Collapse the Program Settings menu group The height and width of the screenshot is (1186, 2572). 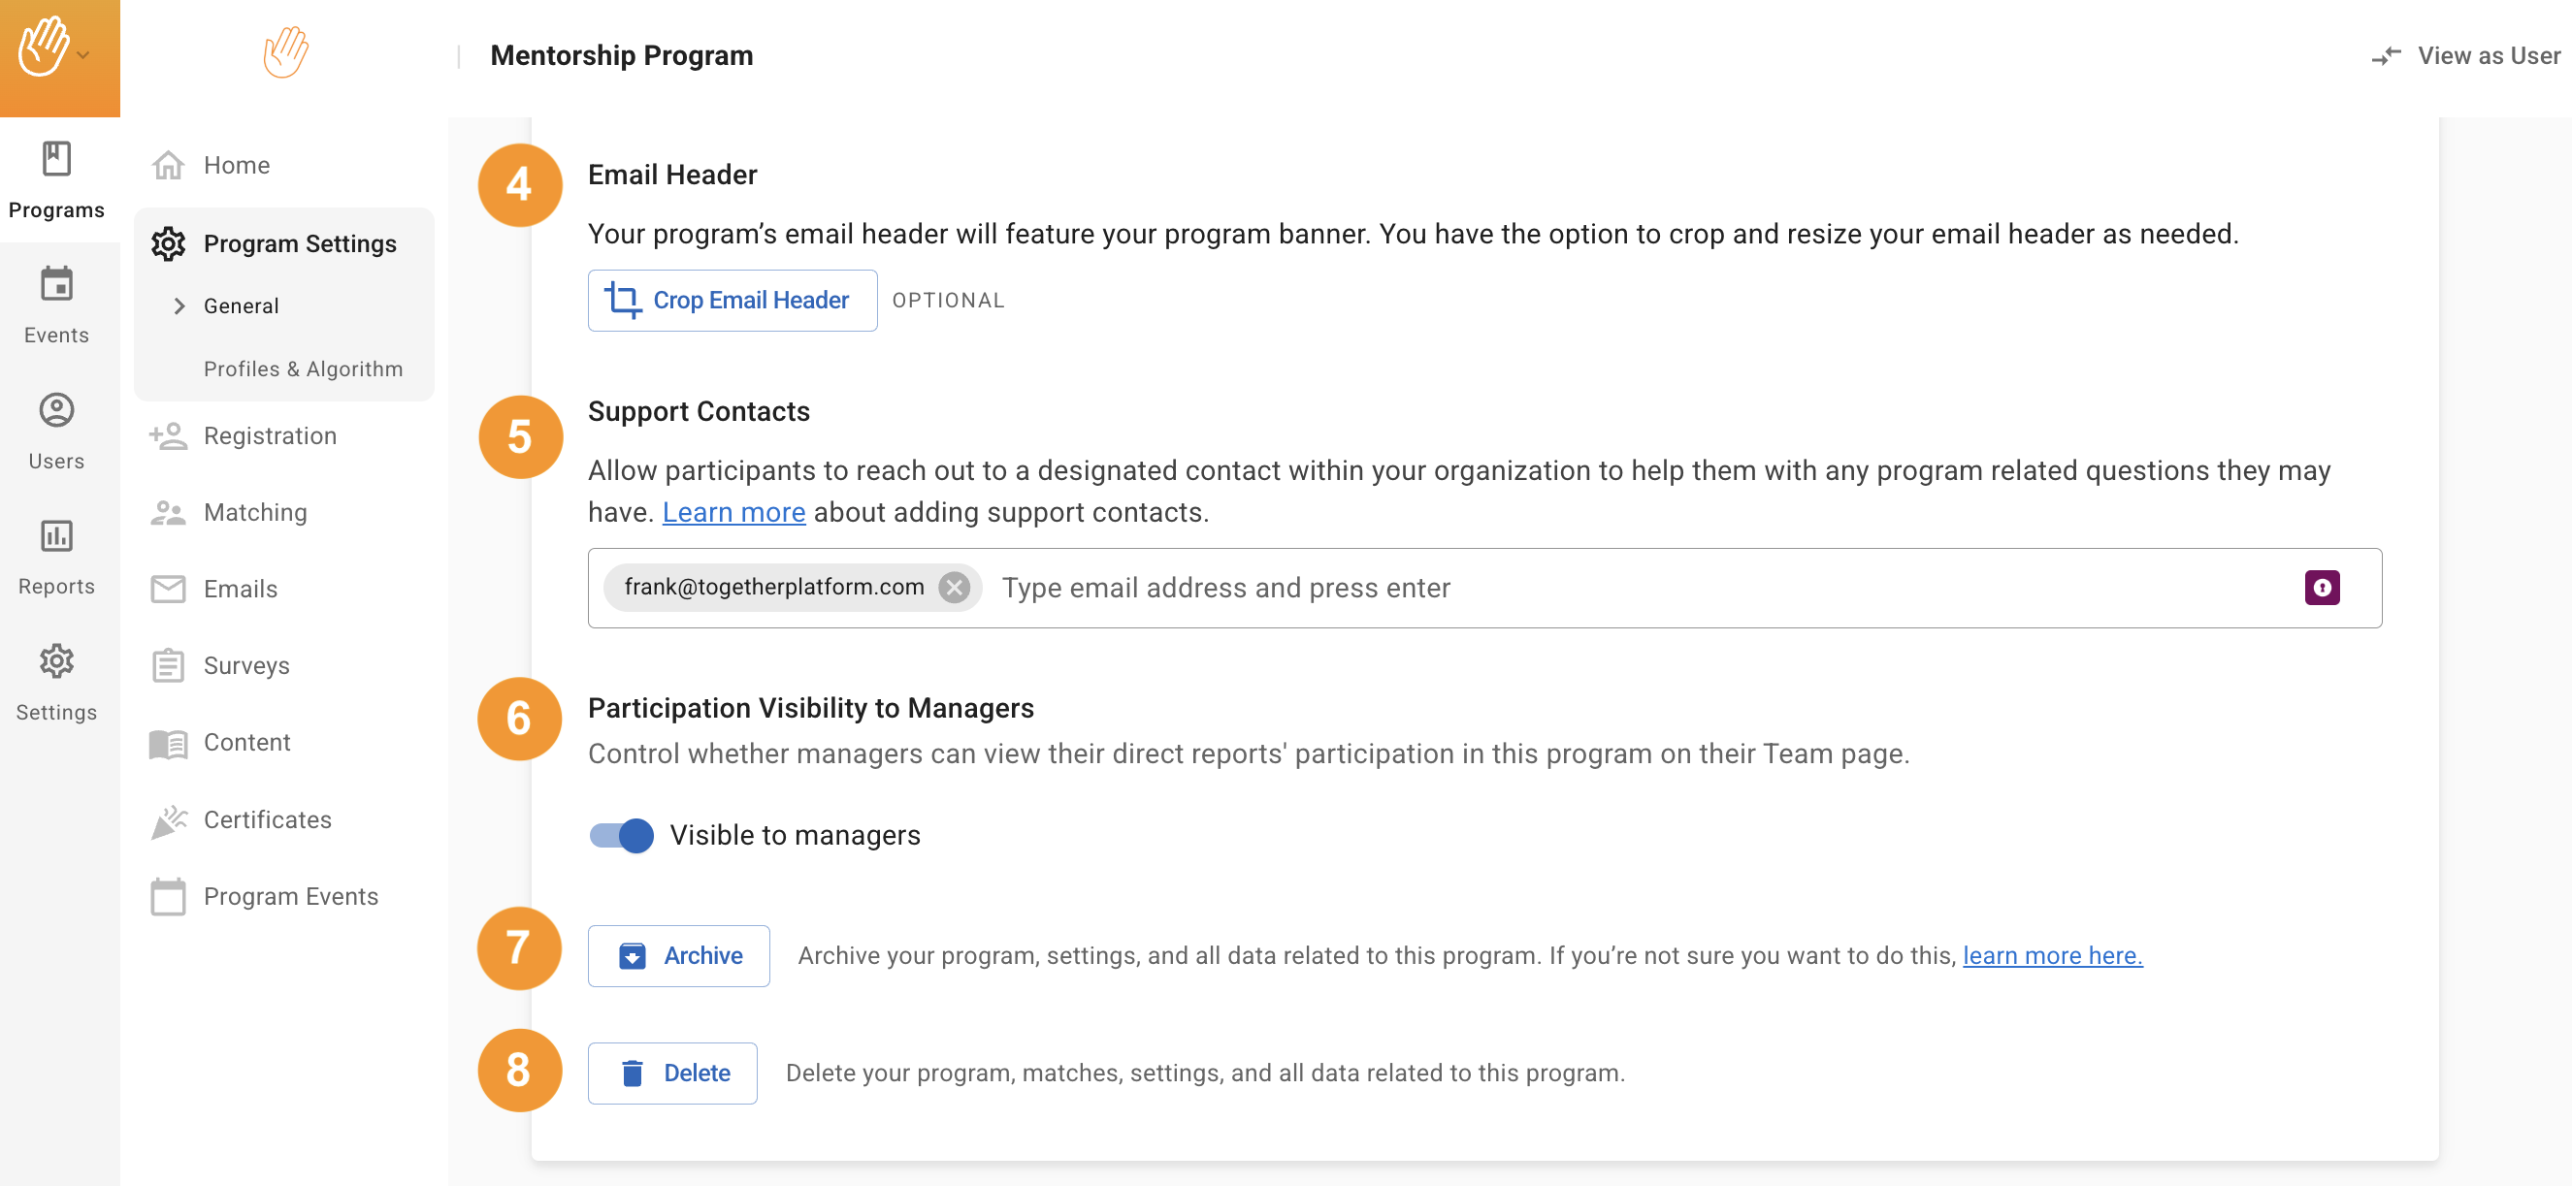click(x=299, y=243)
